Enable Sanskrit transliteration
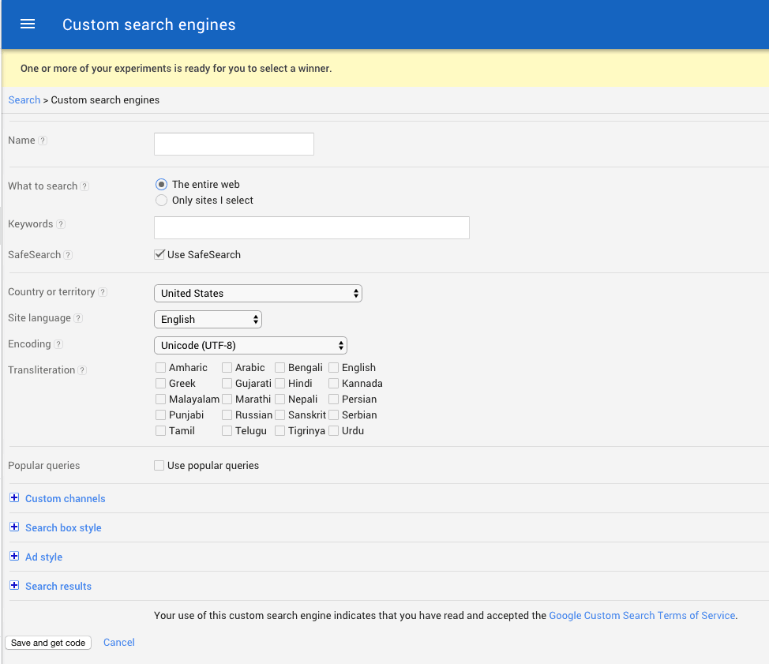 pos(279,415)
